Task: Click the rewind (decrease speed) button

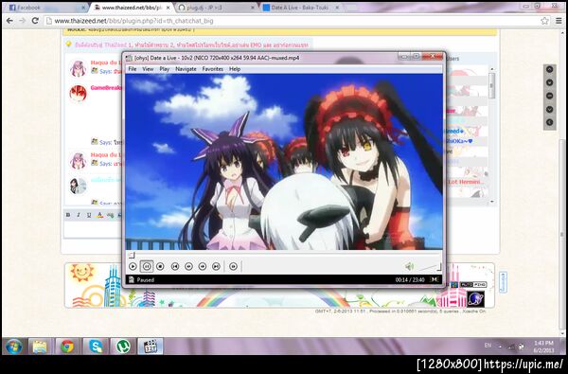Action: pyautogui.click(x=188, y=266)
